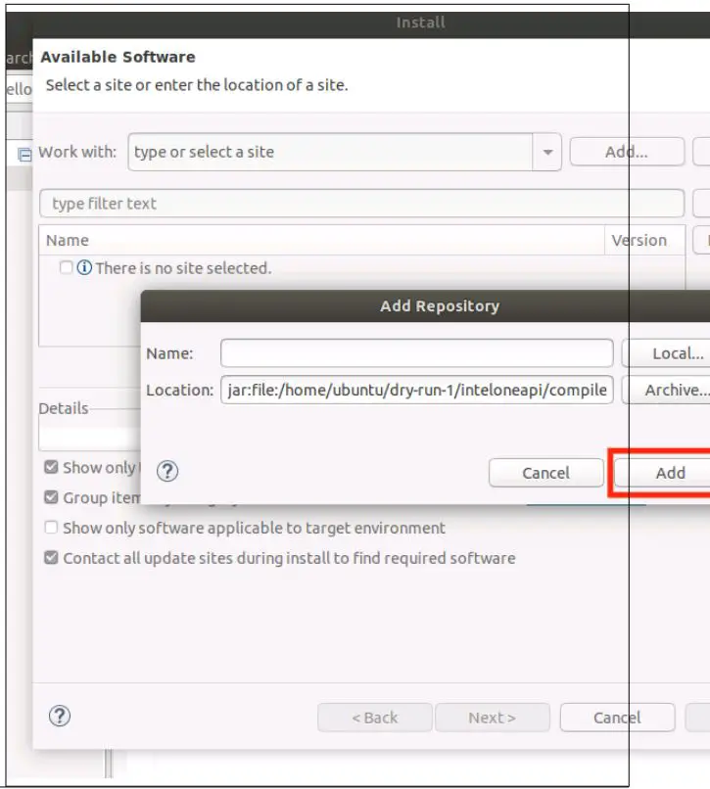
Task: Cancel the Add Repository dialog
Action: pyautogui.click(x=545, y=473)
